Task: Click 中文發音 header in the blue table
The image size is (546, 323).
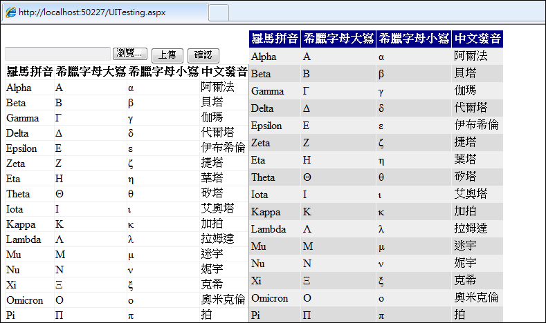Action: click(x=477, y=39)
